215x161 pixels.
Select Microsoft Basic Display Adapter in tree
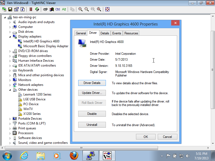[46, 46]
